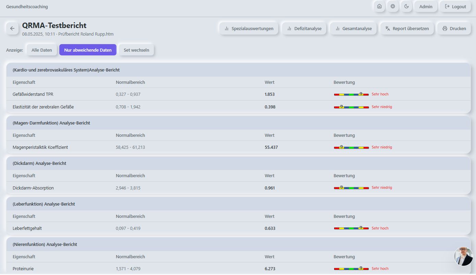Click the circular target icon in header
This screenshot has height=275, width=476.
click(393, 6)
